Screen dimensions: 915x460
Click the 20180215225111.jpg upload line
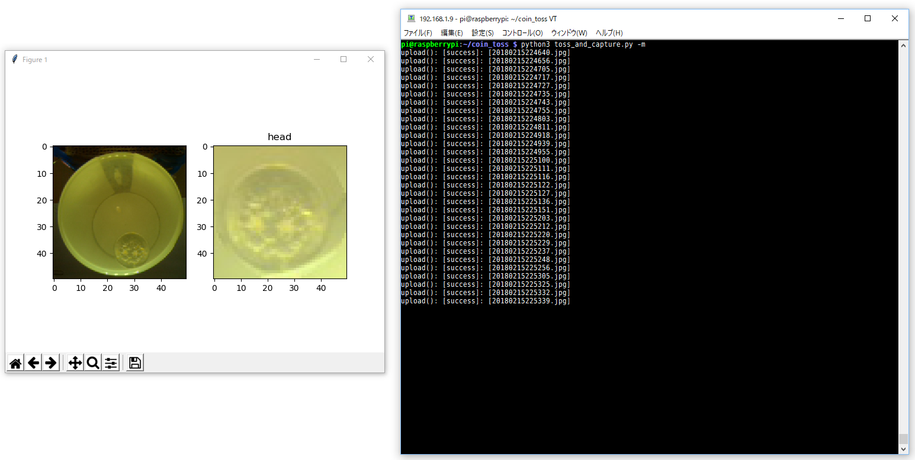click(486, 169)
